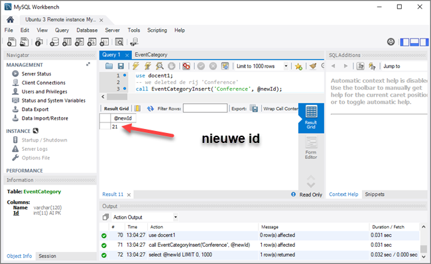Commit the current transaction
This screenshot has width=431, height=264.
click(201, 66)
